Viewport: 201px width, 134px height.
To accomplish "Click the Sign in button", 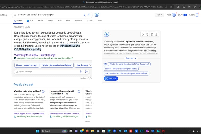I will coord(159,15).
